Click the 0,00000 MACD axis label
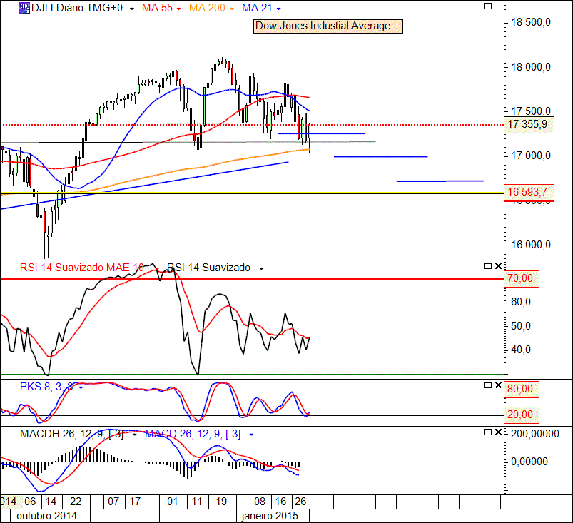The image size is (573, 523). [x=529, y=462]
